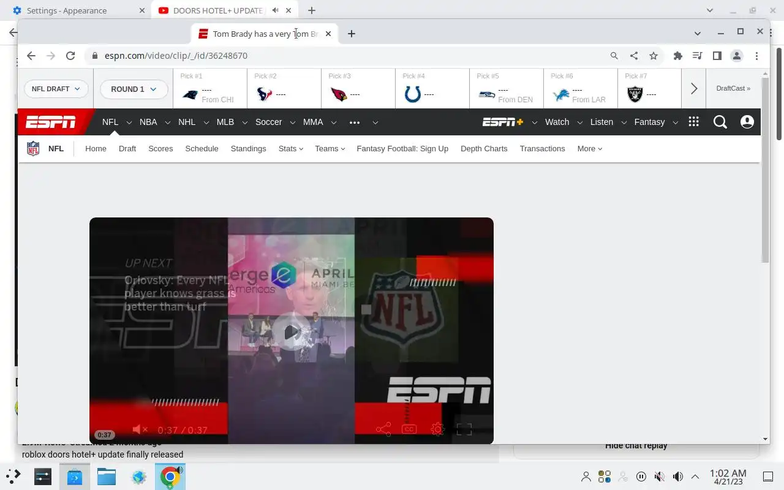
Task: Reload the ESPN page
Action: coord(70,56)
